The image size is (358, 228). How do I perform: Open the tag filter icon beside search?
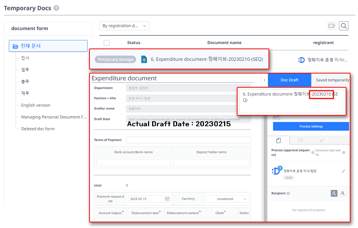(332, 26)
